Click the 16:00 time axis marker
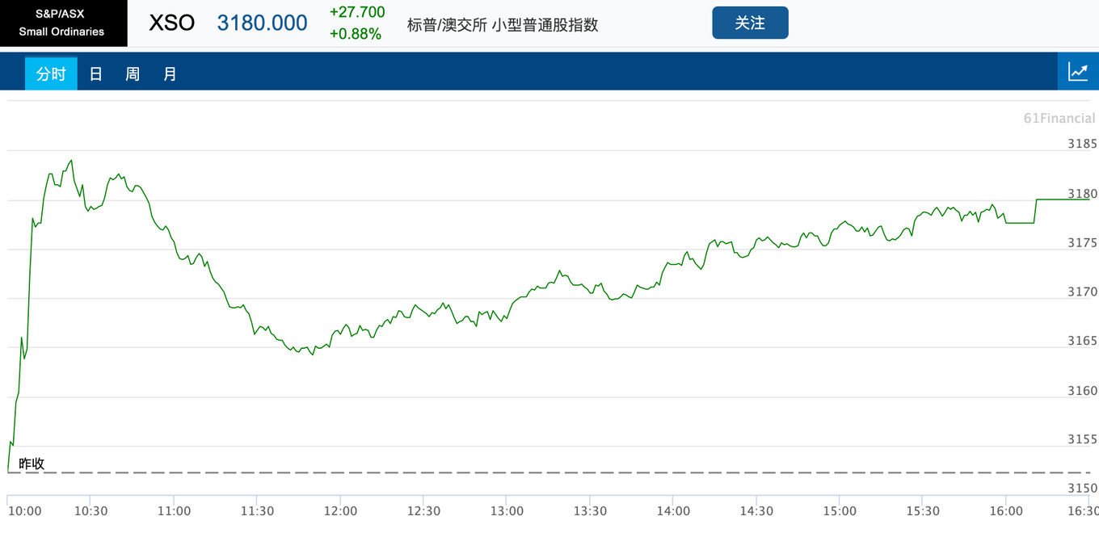This screenshot has height=533, width=1099. (1006, 511)
